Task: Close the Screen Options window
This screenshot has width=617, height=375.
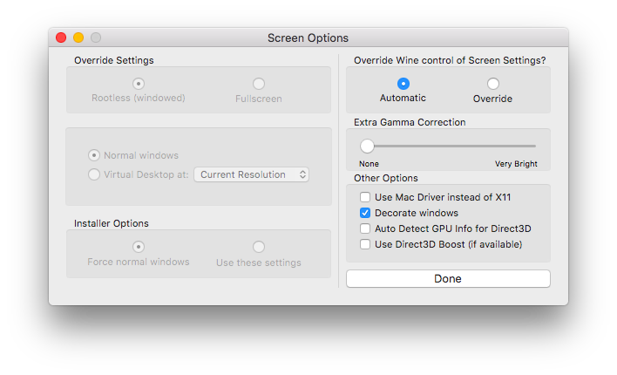Action: (61, 37)
